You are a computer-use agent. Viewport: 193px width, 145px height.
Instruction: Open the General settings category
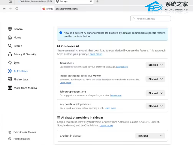coord(18,29)
